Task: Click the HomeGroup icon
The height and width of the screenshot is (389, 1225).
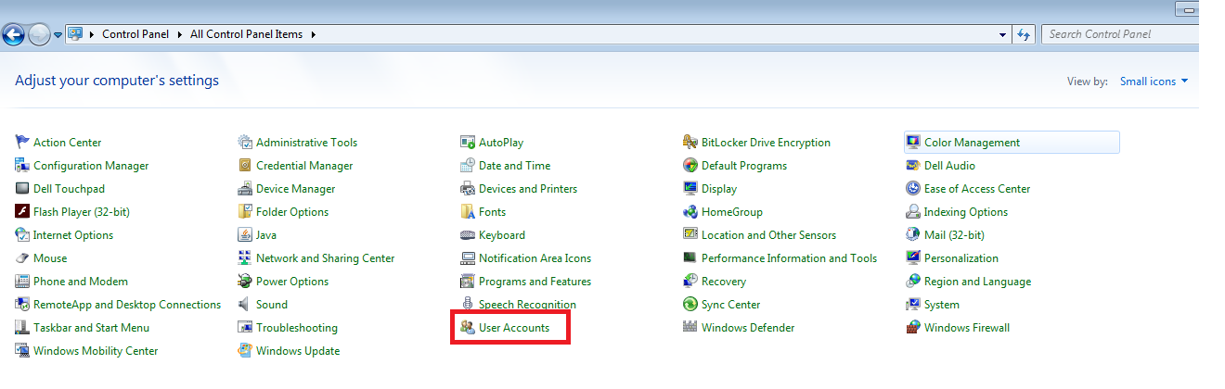Action: [x=690, y=211]
